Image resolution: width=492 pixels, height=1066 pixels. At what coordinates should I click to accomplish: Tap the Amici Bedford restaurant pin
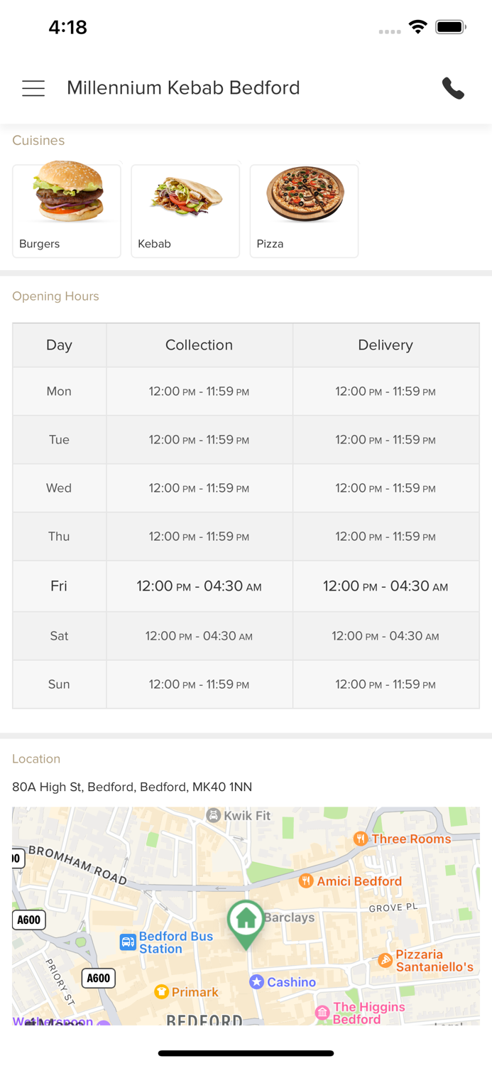(306, 881)
